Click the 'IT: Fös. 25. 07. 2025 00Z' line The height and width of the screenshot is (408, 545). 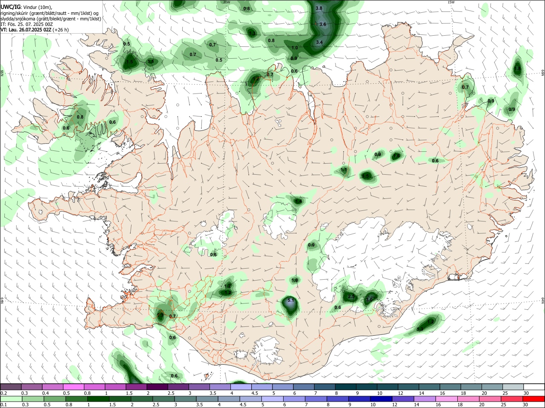26,24
